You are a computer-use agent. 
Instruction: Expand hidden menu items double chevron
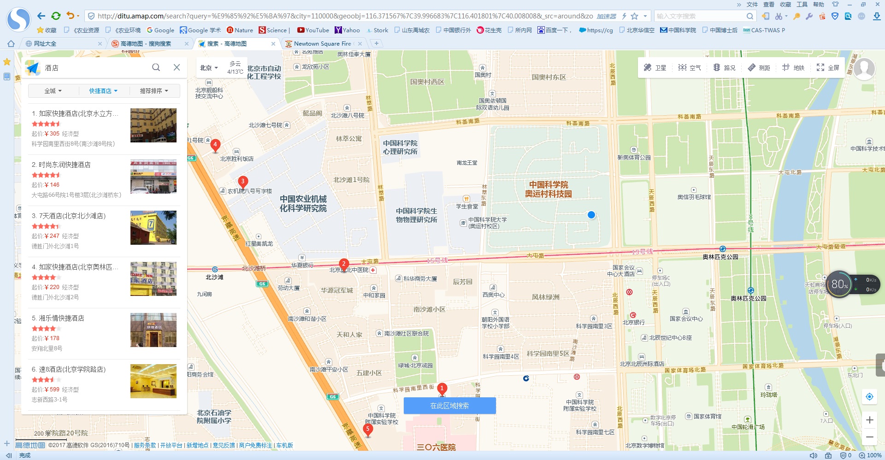pyautogui.click(x=739, y=5)
